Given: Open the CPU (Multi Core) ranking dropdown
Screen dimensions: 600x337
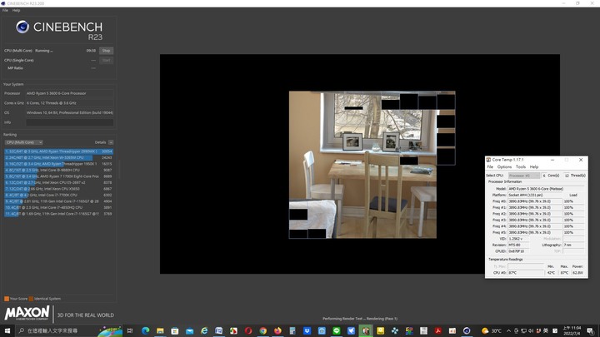Looking at the screenshot, I should pos(23,142).
